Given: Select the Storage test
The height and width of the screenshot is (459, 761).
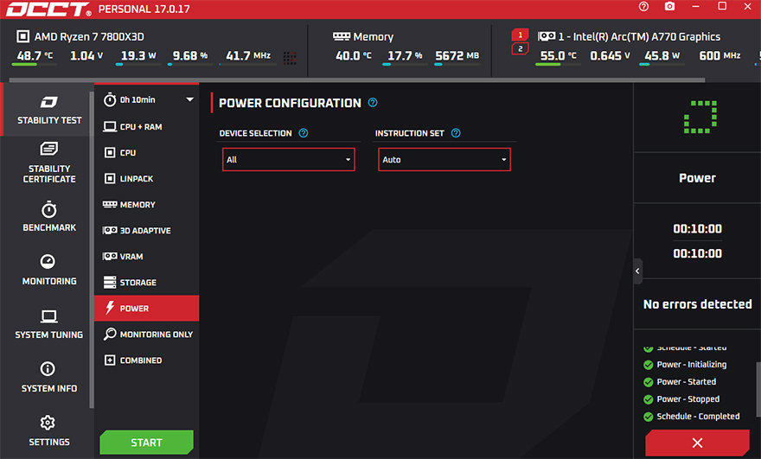Looking at the screenshot, I should (x=147, y=283).
